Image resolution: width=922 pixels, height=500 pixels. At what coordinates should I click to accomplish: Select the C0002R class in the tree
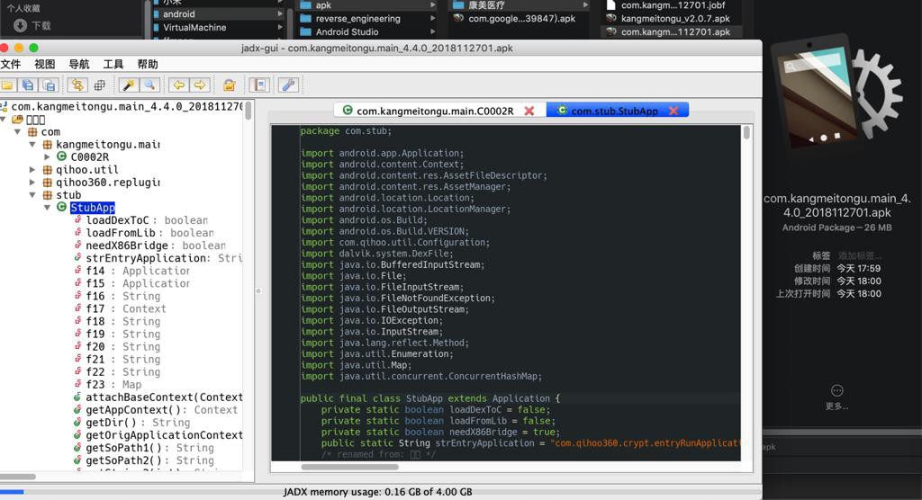(89, 156)
